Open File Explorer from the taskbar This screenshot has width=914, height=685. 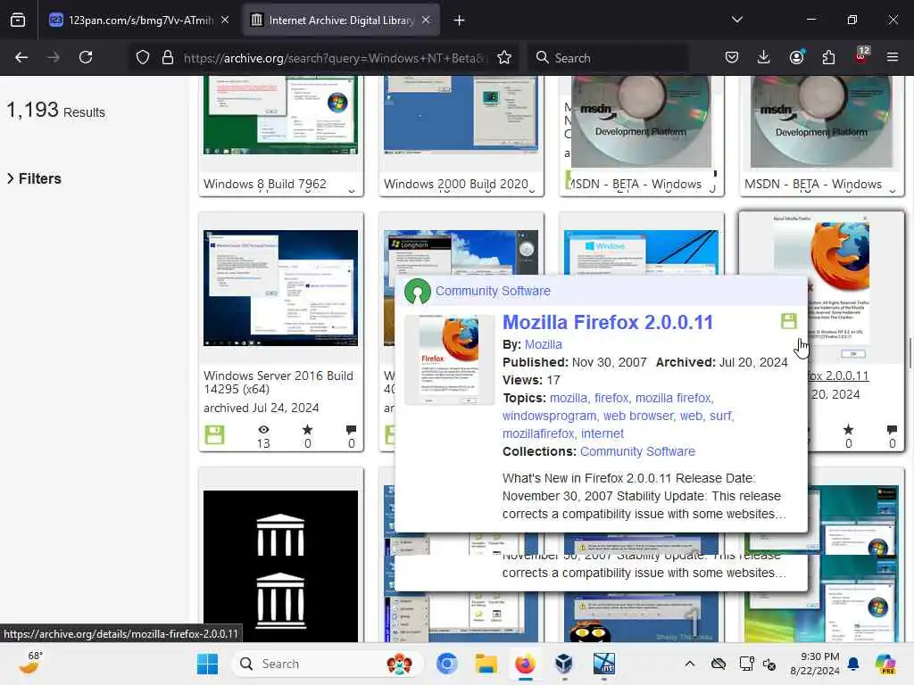pos(486,664)
